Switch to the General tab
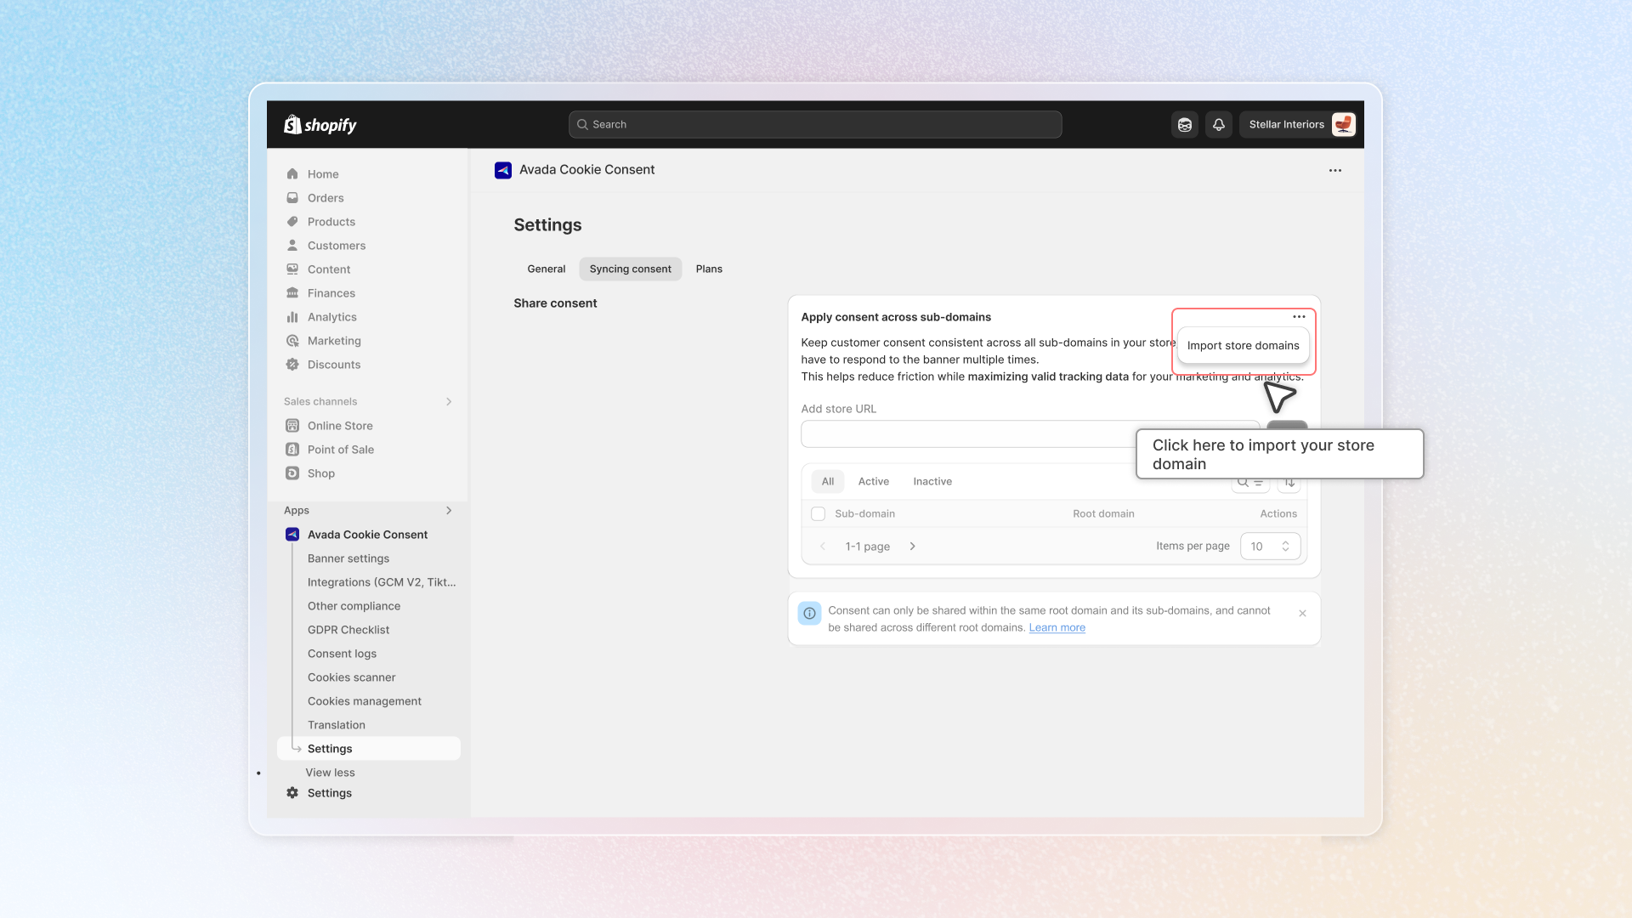The height and width of the screenshot is (918, 1632). pos(546,269)
